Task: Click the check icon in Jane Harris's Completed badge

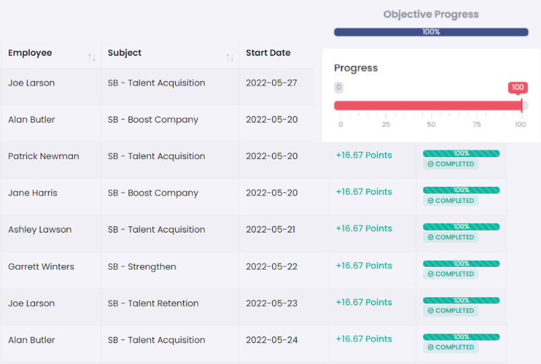Action: [x=431, y=201]
